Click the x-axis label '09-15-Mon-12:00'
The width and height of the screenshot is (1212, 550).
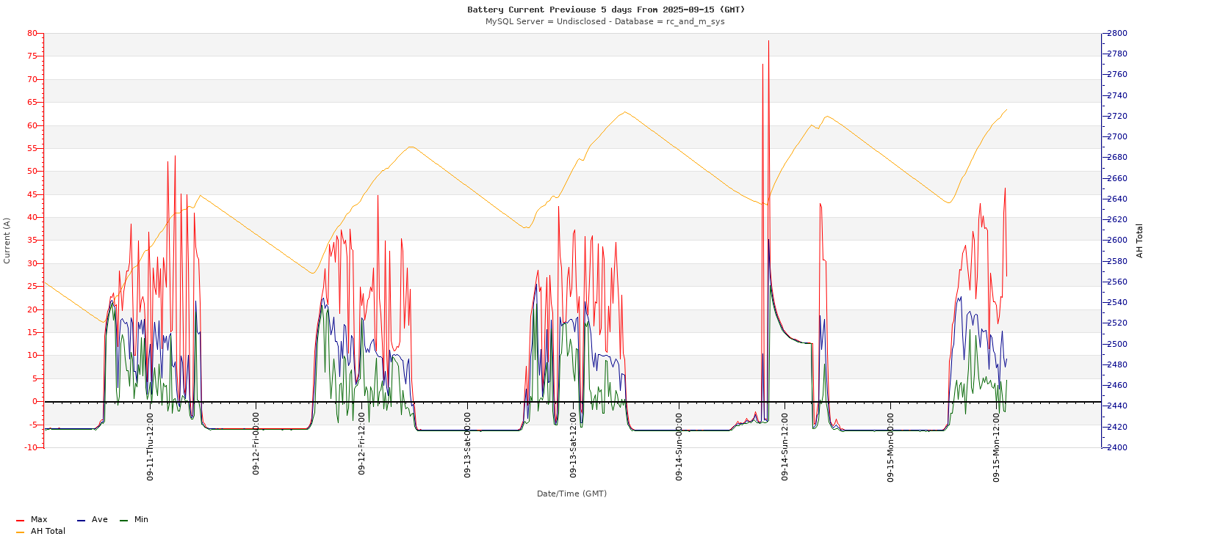tap(997, 447)
